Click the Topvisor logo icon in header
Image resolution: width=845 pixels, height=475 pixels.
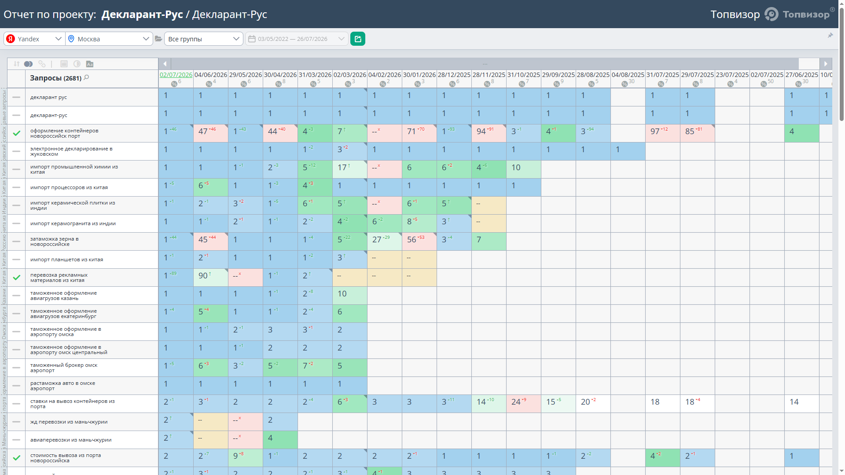coord(771,14)
